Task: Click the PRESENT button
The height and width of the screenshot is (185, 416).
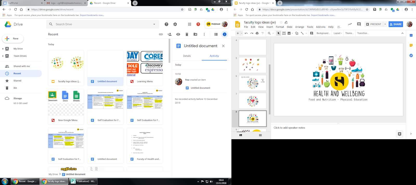Action: click(374, 24)
